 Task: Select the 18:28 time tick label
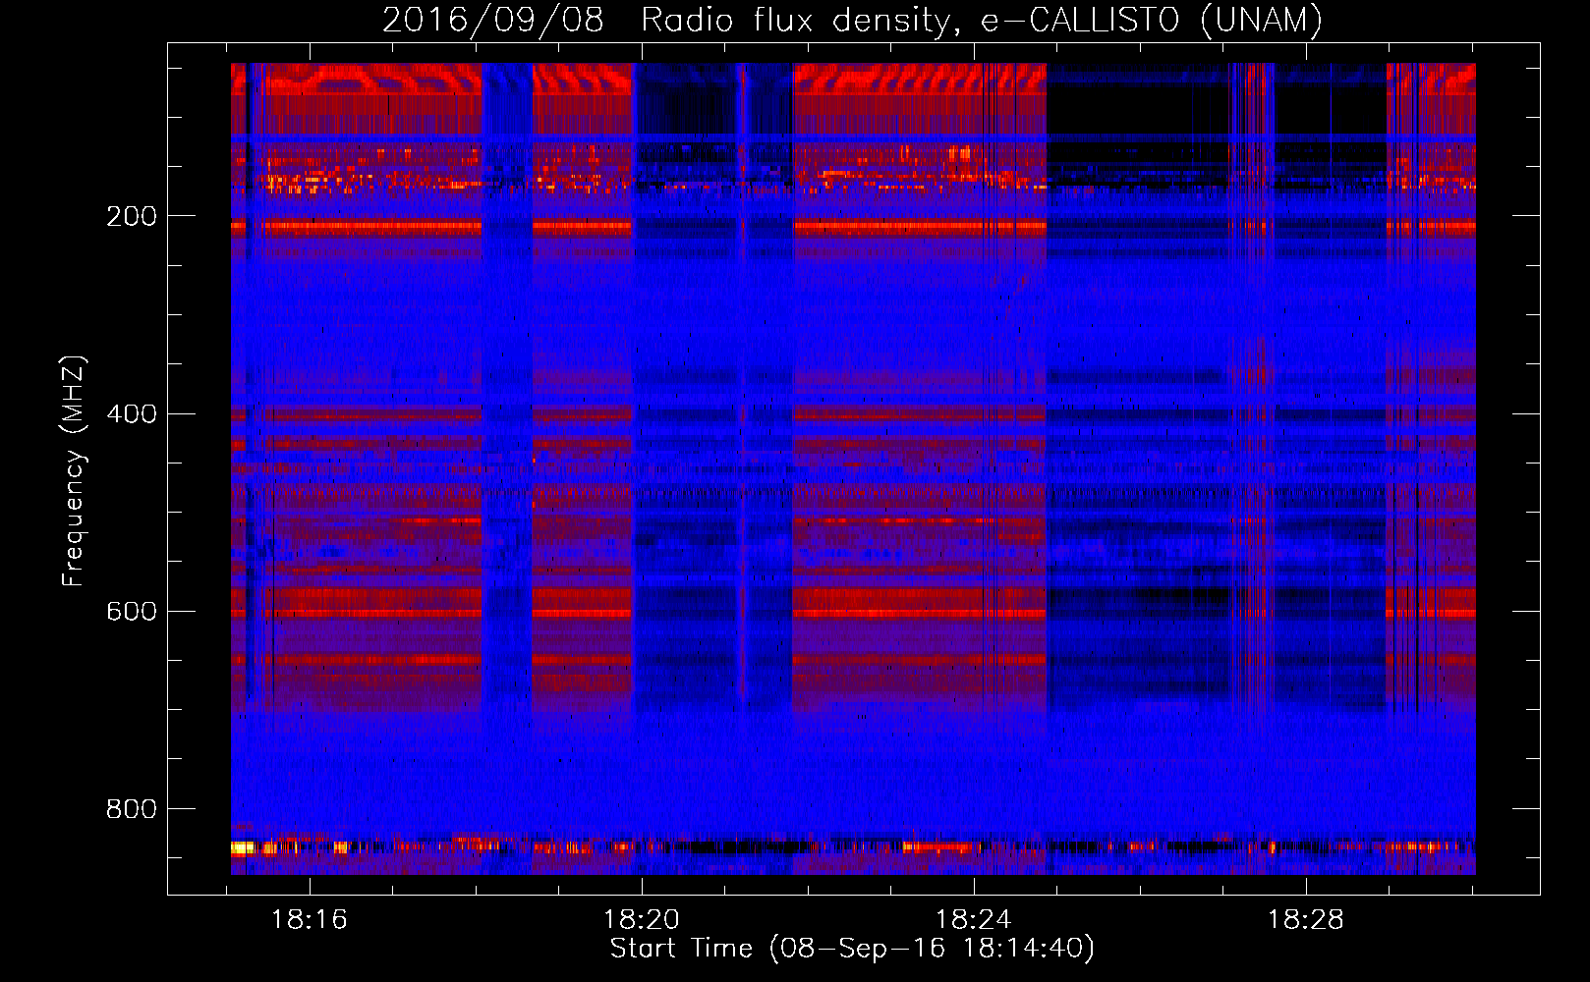[1306, 920]
